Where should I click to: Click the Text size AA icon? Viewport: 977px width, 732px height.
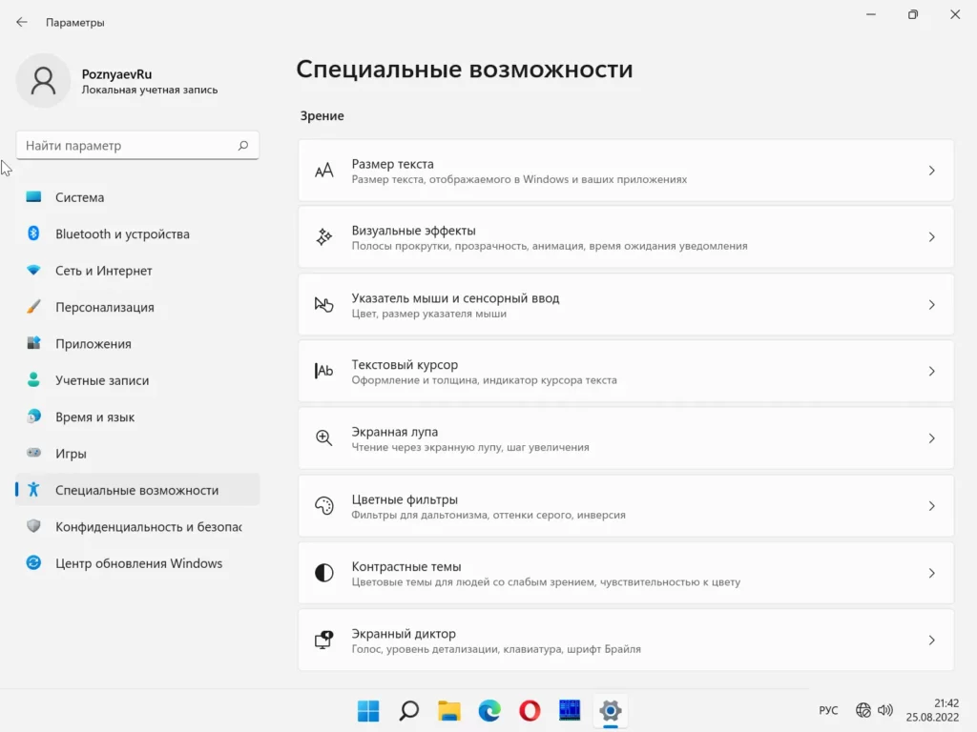tap(324, 171)
